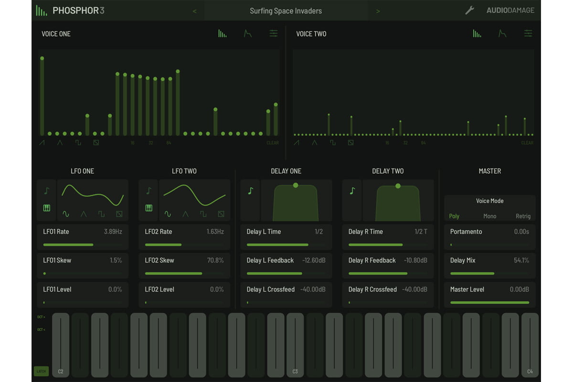The width and height of the screenshot is (573, 382).
Task: Adjust Delay R Time slider
Action: (388, 244)
